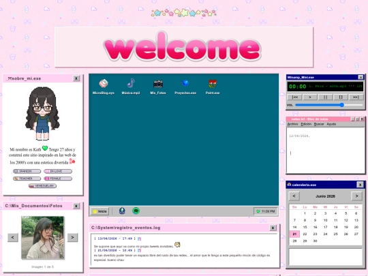This screenshot has width=368, height=276.
Task: Open the Buscar menu in notas.txt
Action: click(x=319, y=124)
